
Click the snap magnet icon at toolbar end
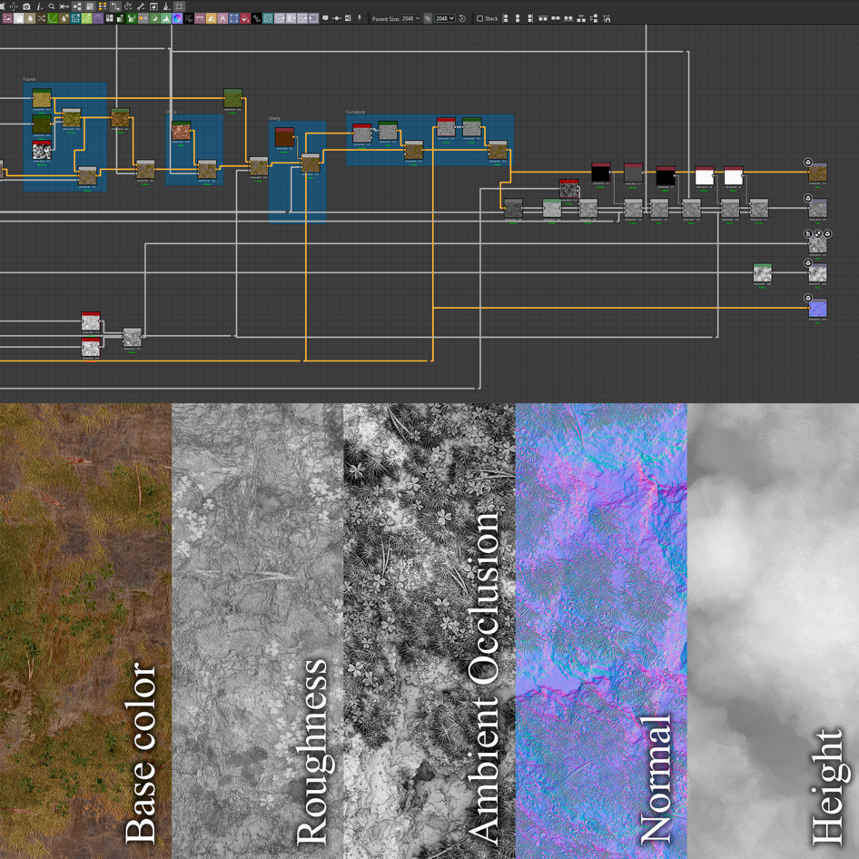click(x=607, y=18)
